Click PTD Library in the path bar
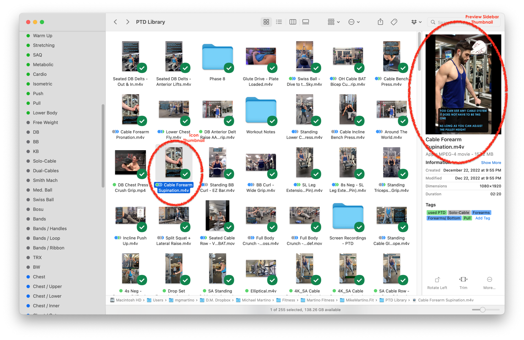The height and width of the screenshot is (340, 524). pos(396,300)
